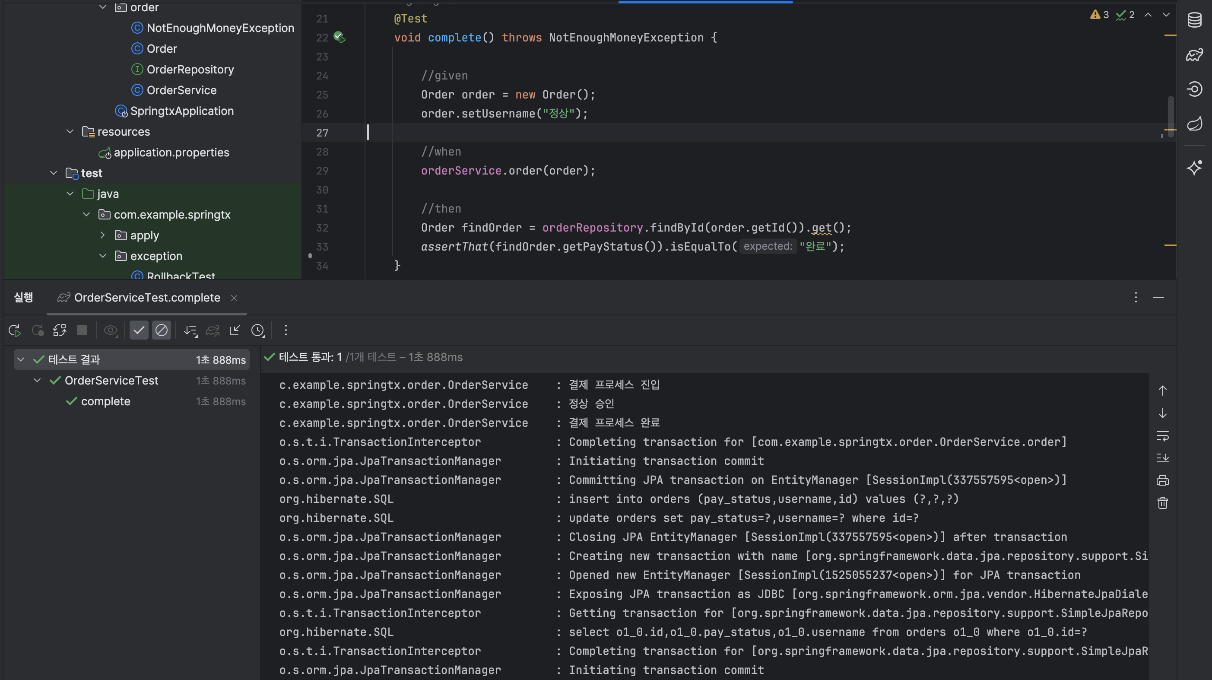
Task: Open OrderService class in project tree
Action: [181, 90]
